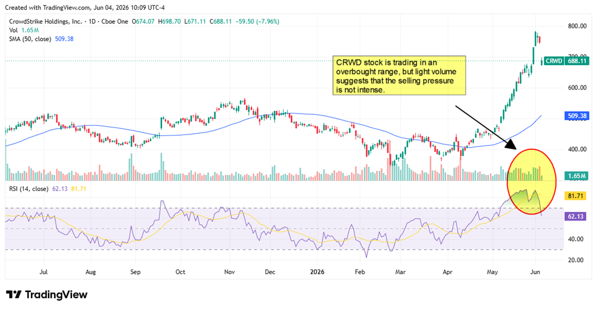The image size is (597, 310).
Task: Click the green CRWD 688.11 price label
Action: pos(567,61)
